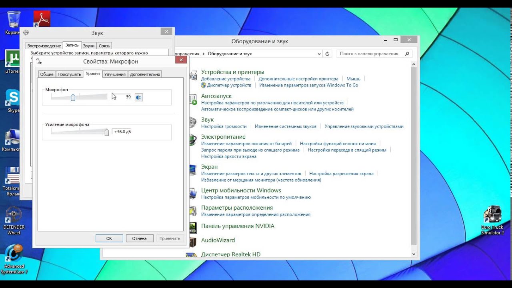Open the address bar history dropdown arrow

[x=319, y=54]
